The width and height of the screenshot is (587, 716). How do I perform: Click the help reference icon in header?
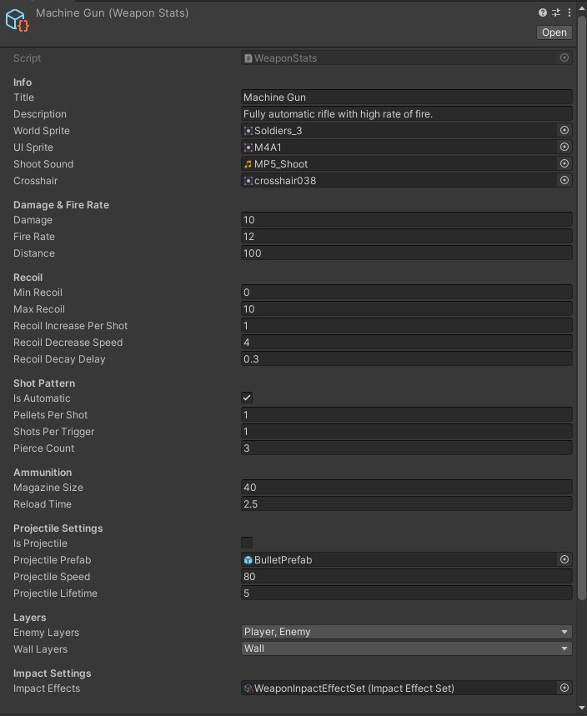point(543,13)
